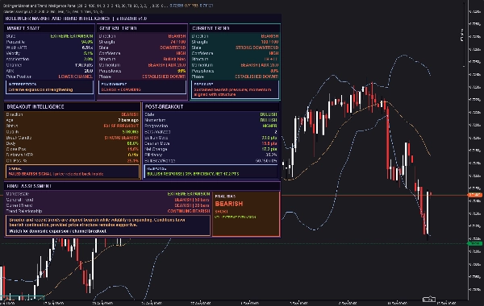Click the 'Price Position' row label
484x306 pixels.
[19, 76]
